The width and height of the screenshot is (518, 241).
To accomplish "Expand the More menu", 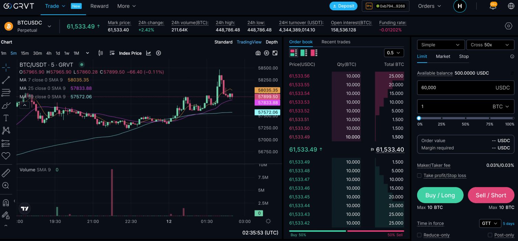I will click(127, 6).
